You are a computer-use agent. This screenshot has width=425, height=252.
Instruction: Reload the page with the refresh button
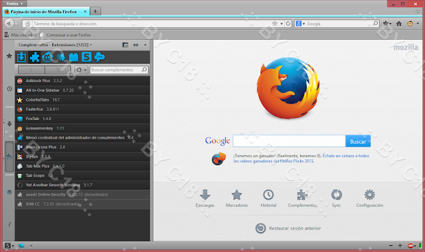(x=288, y=24)
